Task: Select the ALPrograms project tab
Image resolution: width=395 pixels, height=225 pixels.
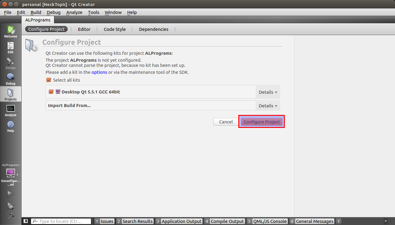Action: 38,20
